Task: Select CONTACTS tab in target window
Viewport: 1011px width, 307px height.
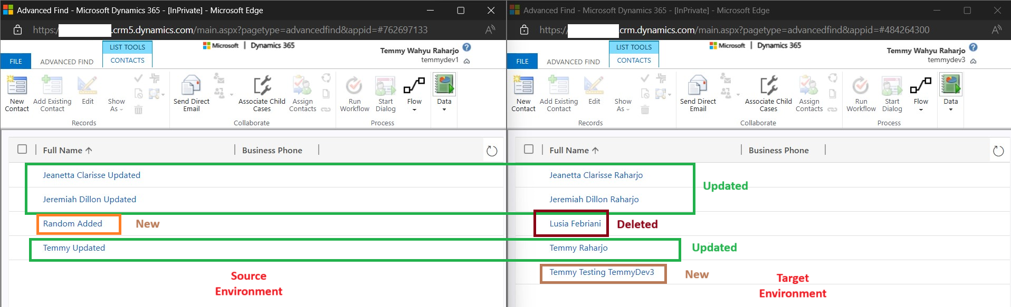Action: [x=634, y=60]
